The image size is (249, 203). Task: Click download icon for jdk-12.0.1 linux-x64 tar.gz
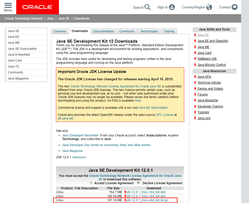click(x=125, y=200)
